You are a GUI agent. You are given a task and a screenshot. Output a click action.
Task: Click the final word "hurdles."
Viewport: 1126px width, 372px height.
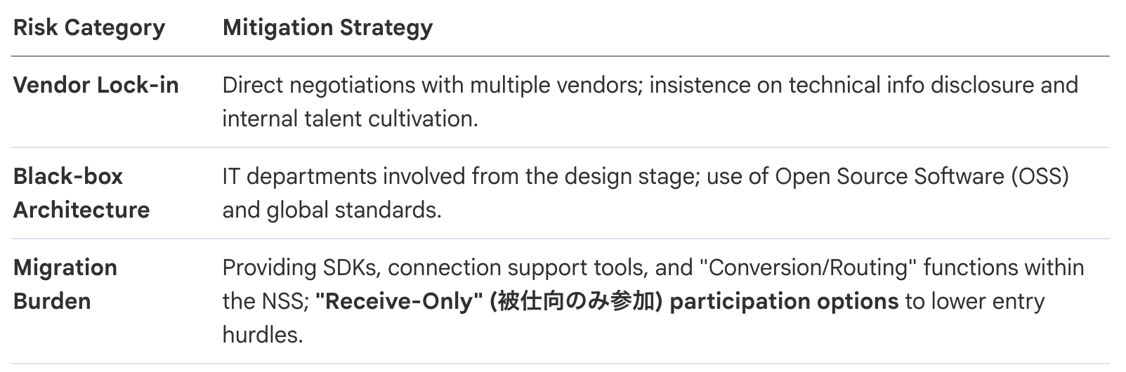coord(262,335)
